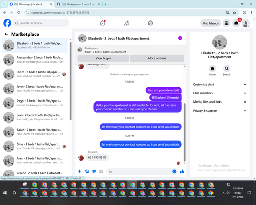
Task: Select the 661 490 88 05 message
Action: 97,157
